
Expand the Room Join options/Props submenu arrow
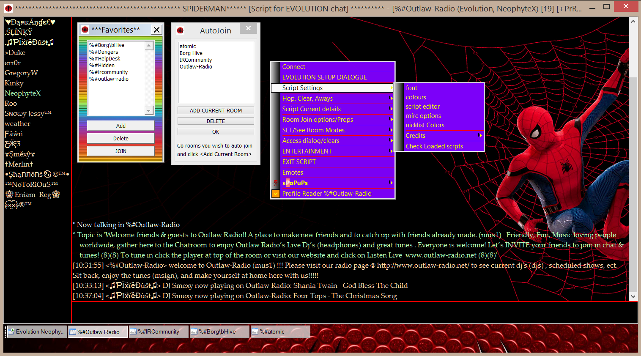click(x=391, y=120)
